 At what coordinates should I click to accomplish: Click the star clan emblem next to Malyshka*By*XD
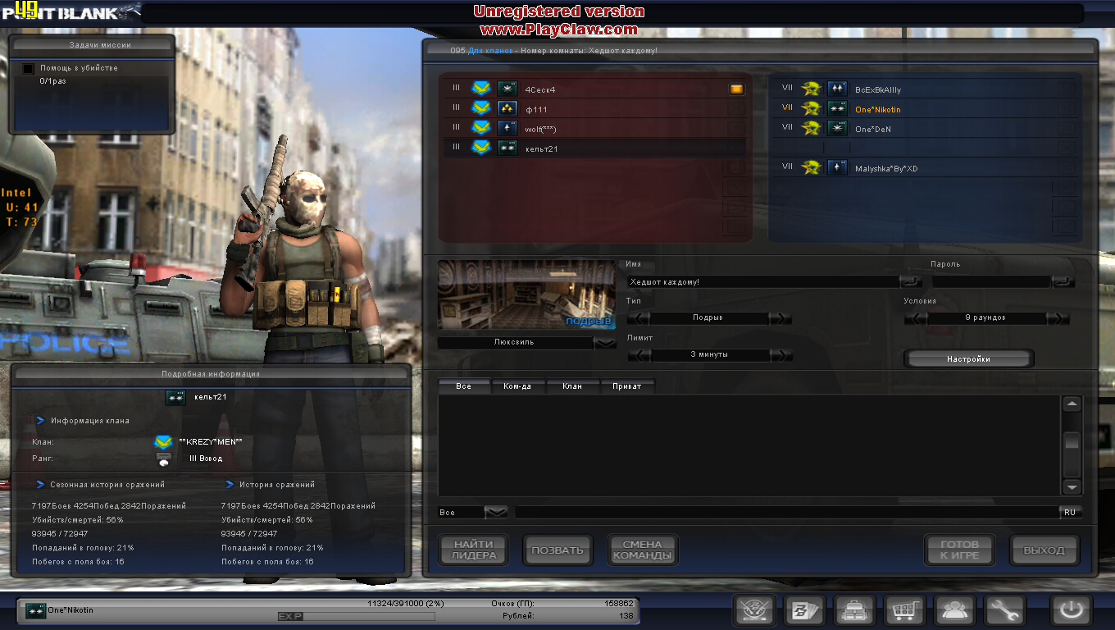(812, 167)
